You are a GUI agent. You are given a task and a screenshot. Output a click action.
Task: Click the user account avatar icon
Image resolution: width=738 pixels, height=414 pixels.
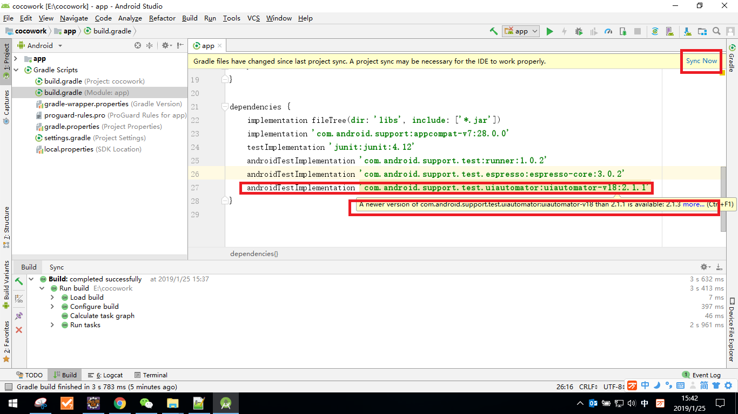point(730,31)
